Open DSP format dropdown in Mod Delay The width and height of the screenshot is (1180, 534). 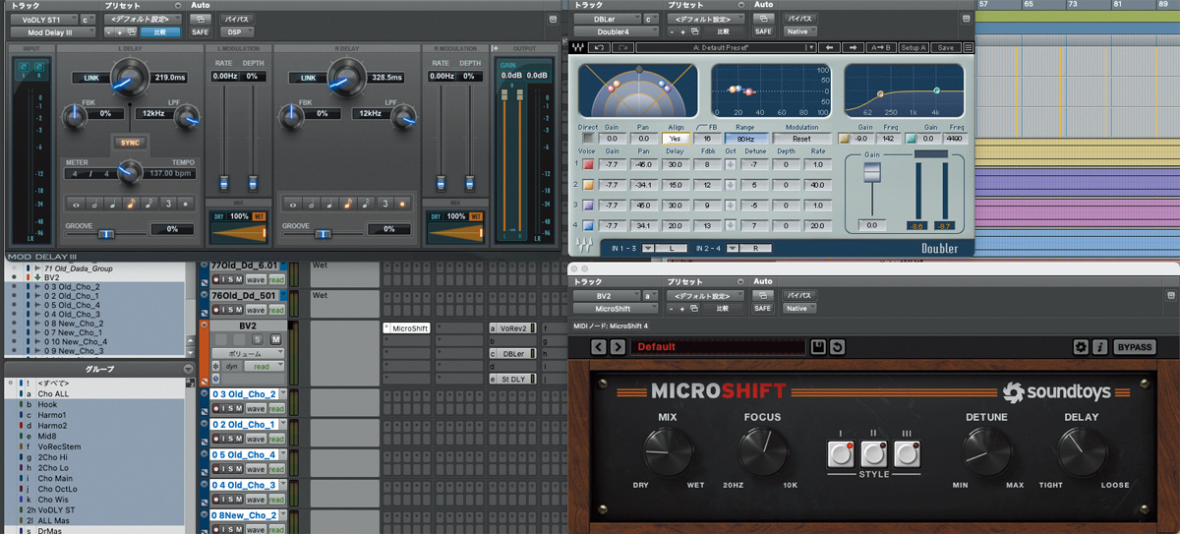pyautogui.click(x=236, y=31)
